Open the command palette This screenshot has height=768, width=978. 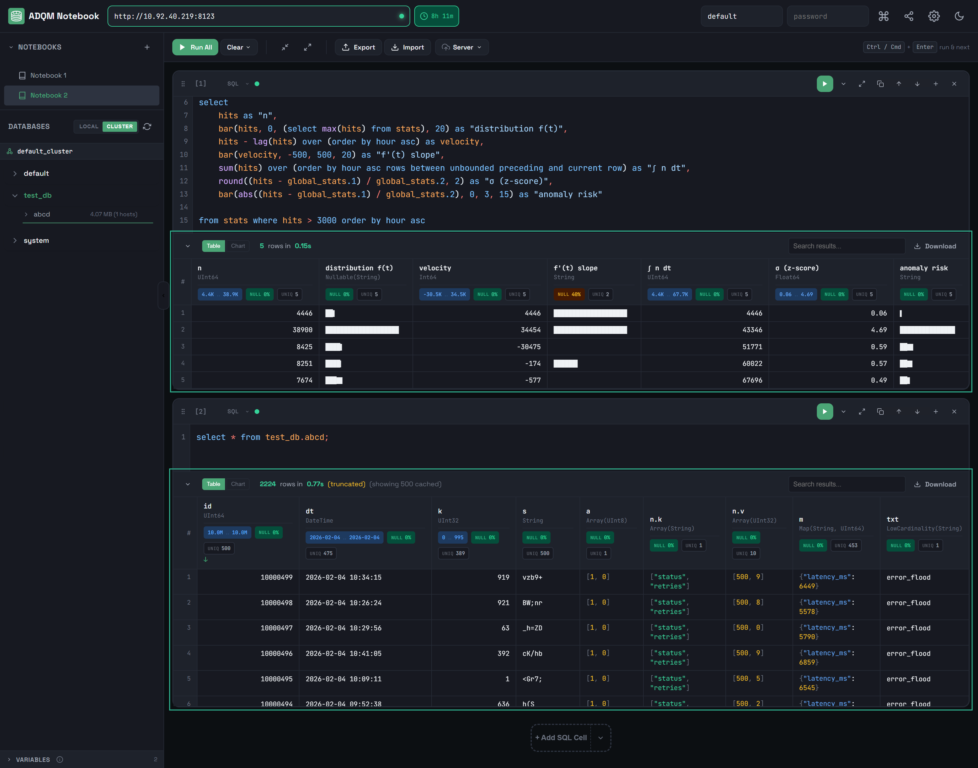pyautogui.click(x=884, y=16)
